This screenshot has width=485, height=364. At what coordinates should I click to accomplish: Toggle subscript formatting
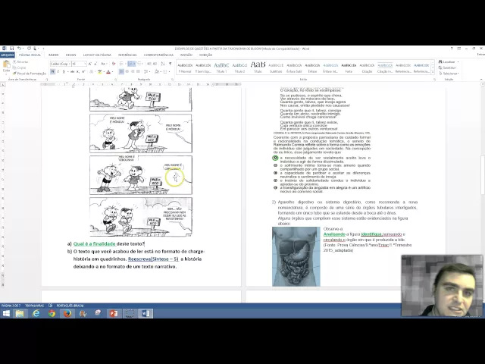click(77, 71)
